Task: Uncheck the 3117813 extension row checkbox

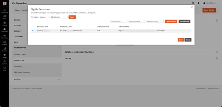Action: (x=33, y=30)
